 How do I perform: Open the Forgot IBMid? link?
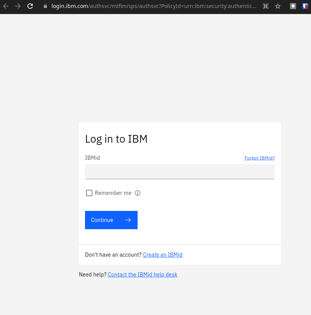pyautogui.click(x=260, y=157)
